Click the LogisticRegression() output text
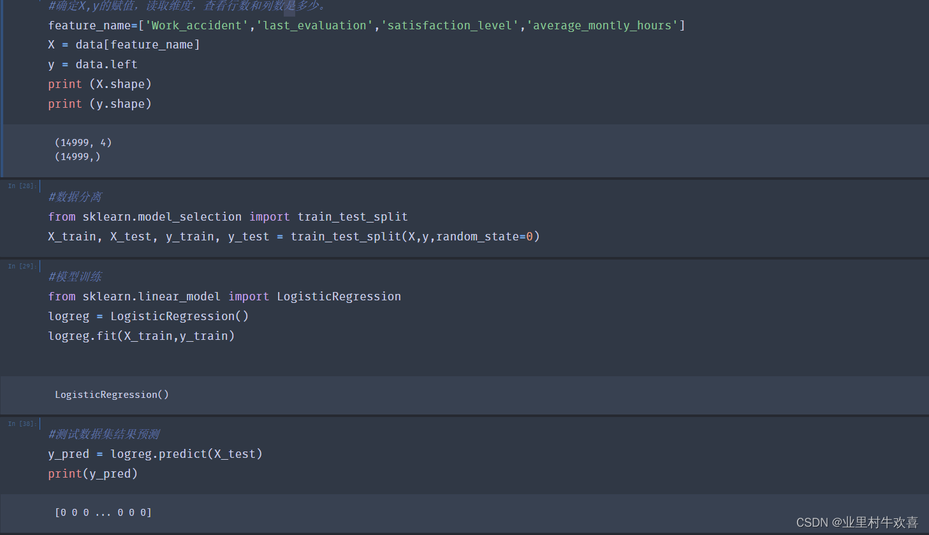Screen dimensions: 929x535 click(x=112, y=395)
